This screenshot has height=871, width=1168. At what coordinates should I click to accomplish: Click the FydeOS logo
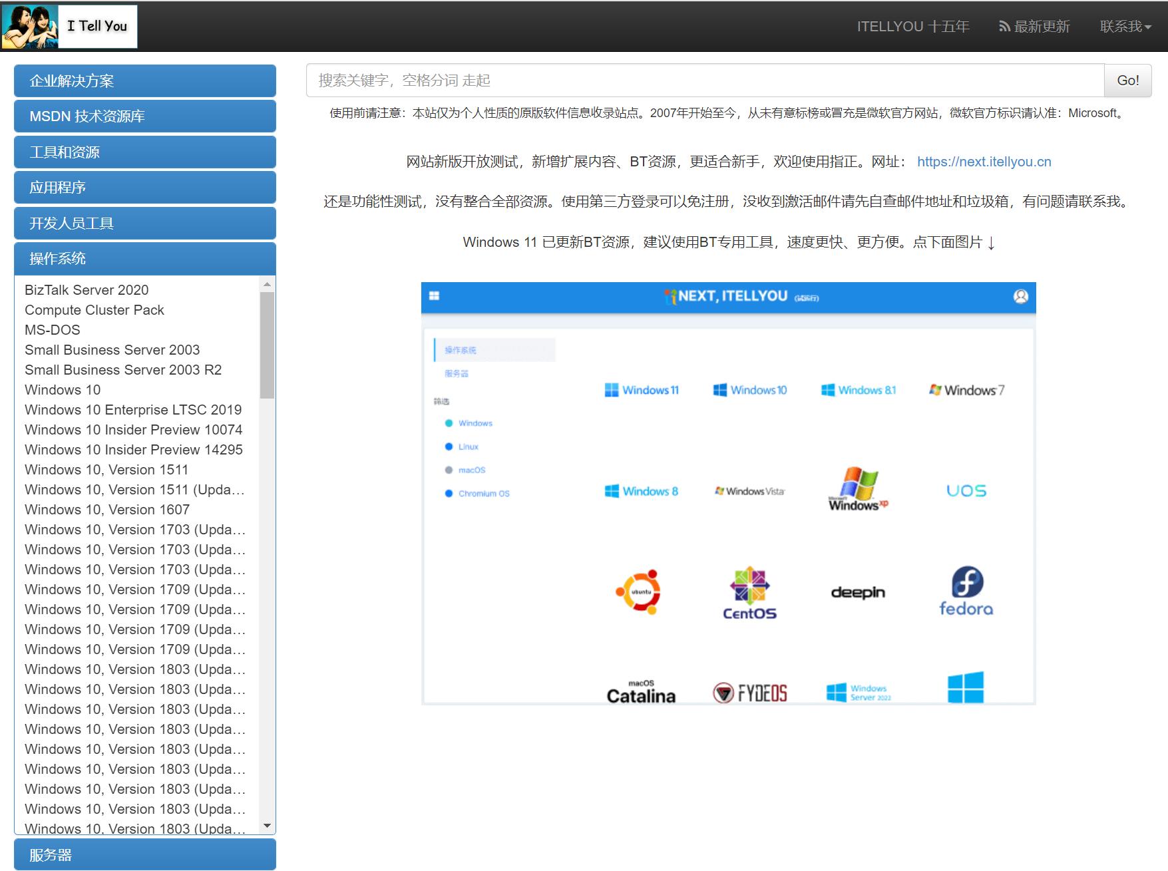(x=750, y=693)
